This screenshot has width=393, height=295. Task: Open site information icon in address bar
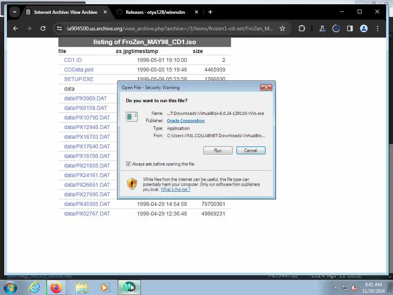click(59, 28)
